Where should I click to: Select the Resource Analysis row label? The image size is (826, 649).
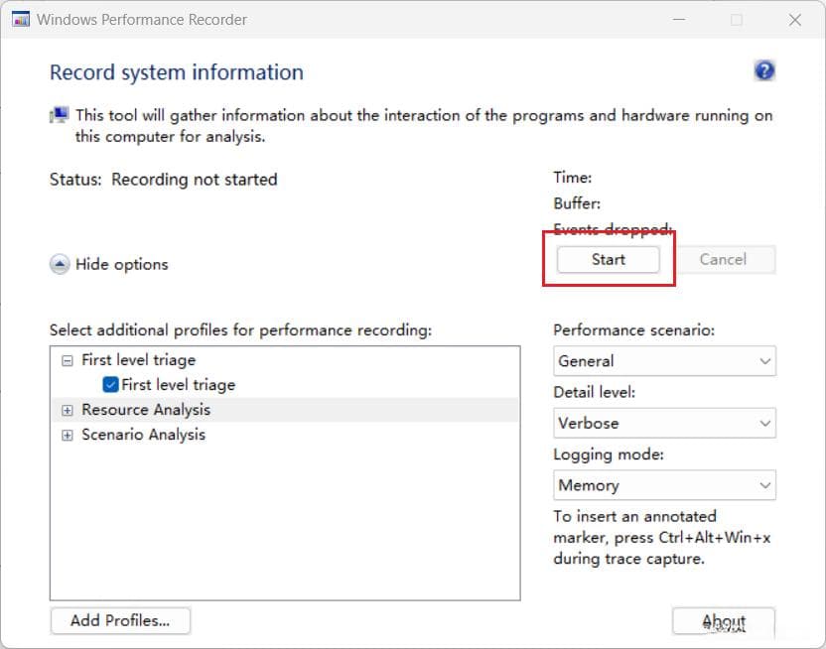[146, 410]
